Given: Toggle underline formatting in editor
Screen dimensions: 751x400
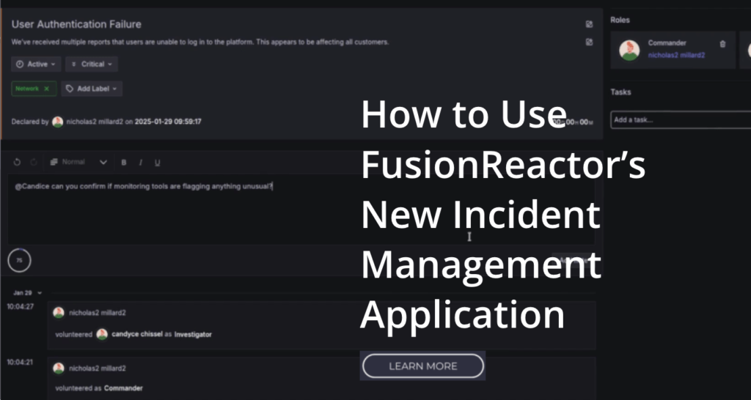Looking at the screenshot, I should pyautogui.click(x=157, y=163).
